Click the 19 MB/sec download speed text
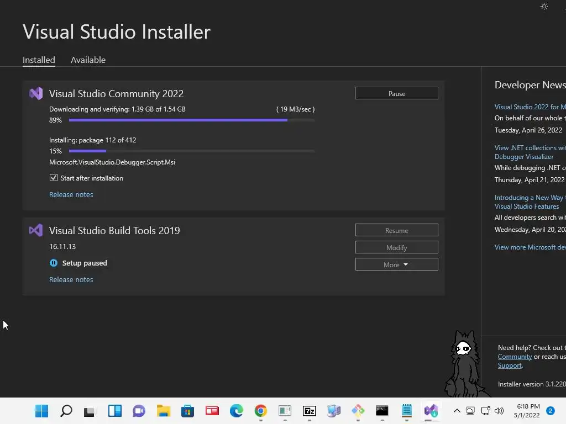This screenshot has height=424, width=566. [295, 109]
